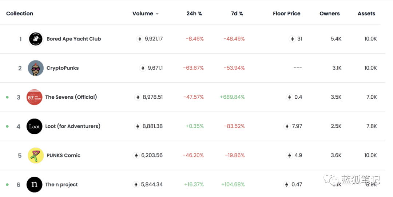Sort by the Assets column header

pyautogui.click(x=366, y=13)
